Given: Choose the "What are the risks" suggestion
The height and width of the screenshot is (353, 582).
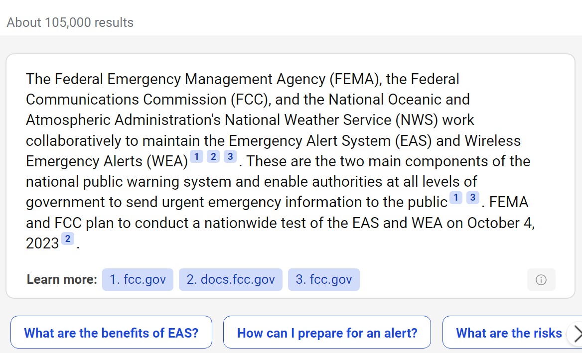Looking at the screenshot, I should [x=508, y=333].
